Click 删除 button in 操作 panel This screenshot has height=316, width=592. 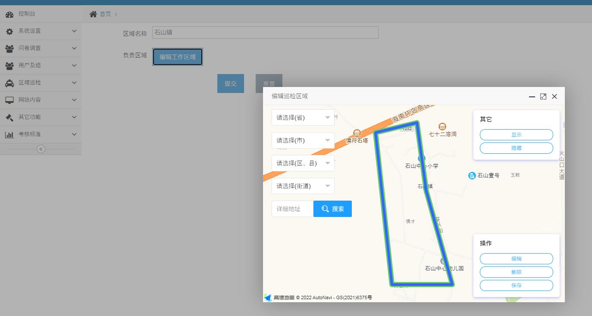pos(517,272)
